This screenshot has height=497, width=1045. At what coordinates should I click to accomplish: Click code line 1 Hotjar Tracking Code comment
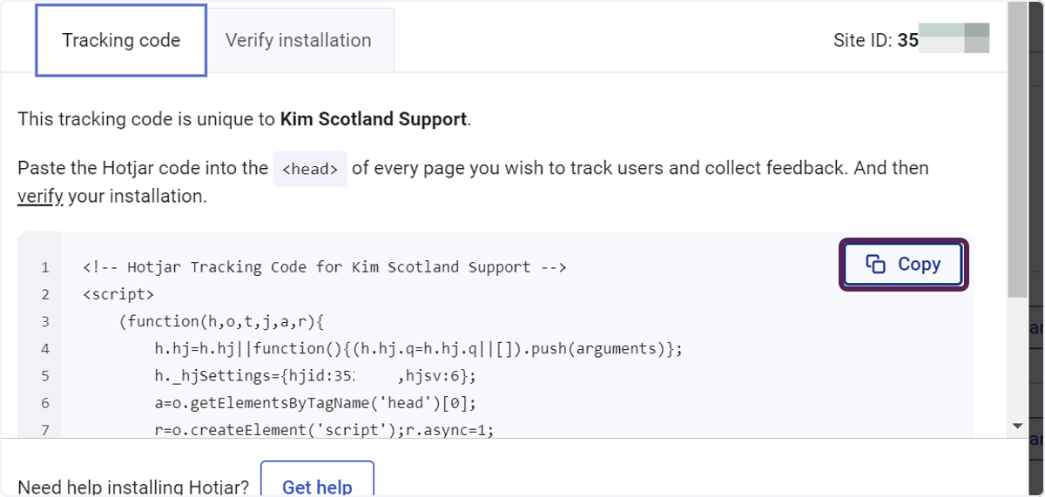click(325, 267)
